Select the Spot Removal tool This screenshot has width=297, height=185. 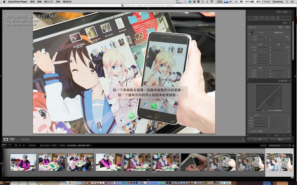pos(256,18)
